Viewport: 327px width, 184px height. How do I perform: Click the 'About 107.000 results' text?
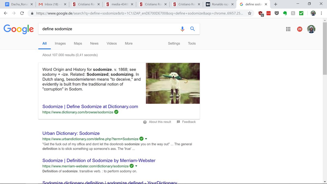[70, 55]
